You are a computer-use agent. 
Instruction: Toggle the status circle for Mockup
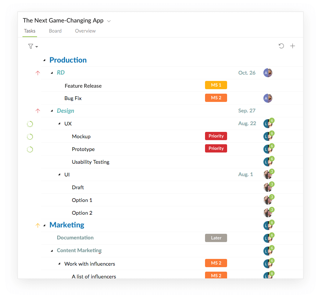[x=30, y=137]
